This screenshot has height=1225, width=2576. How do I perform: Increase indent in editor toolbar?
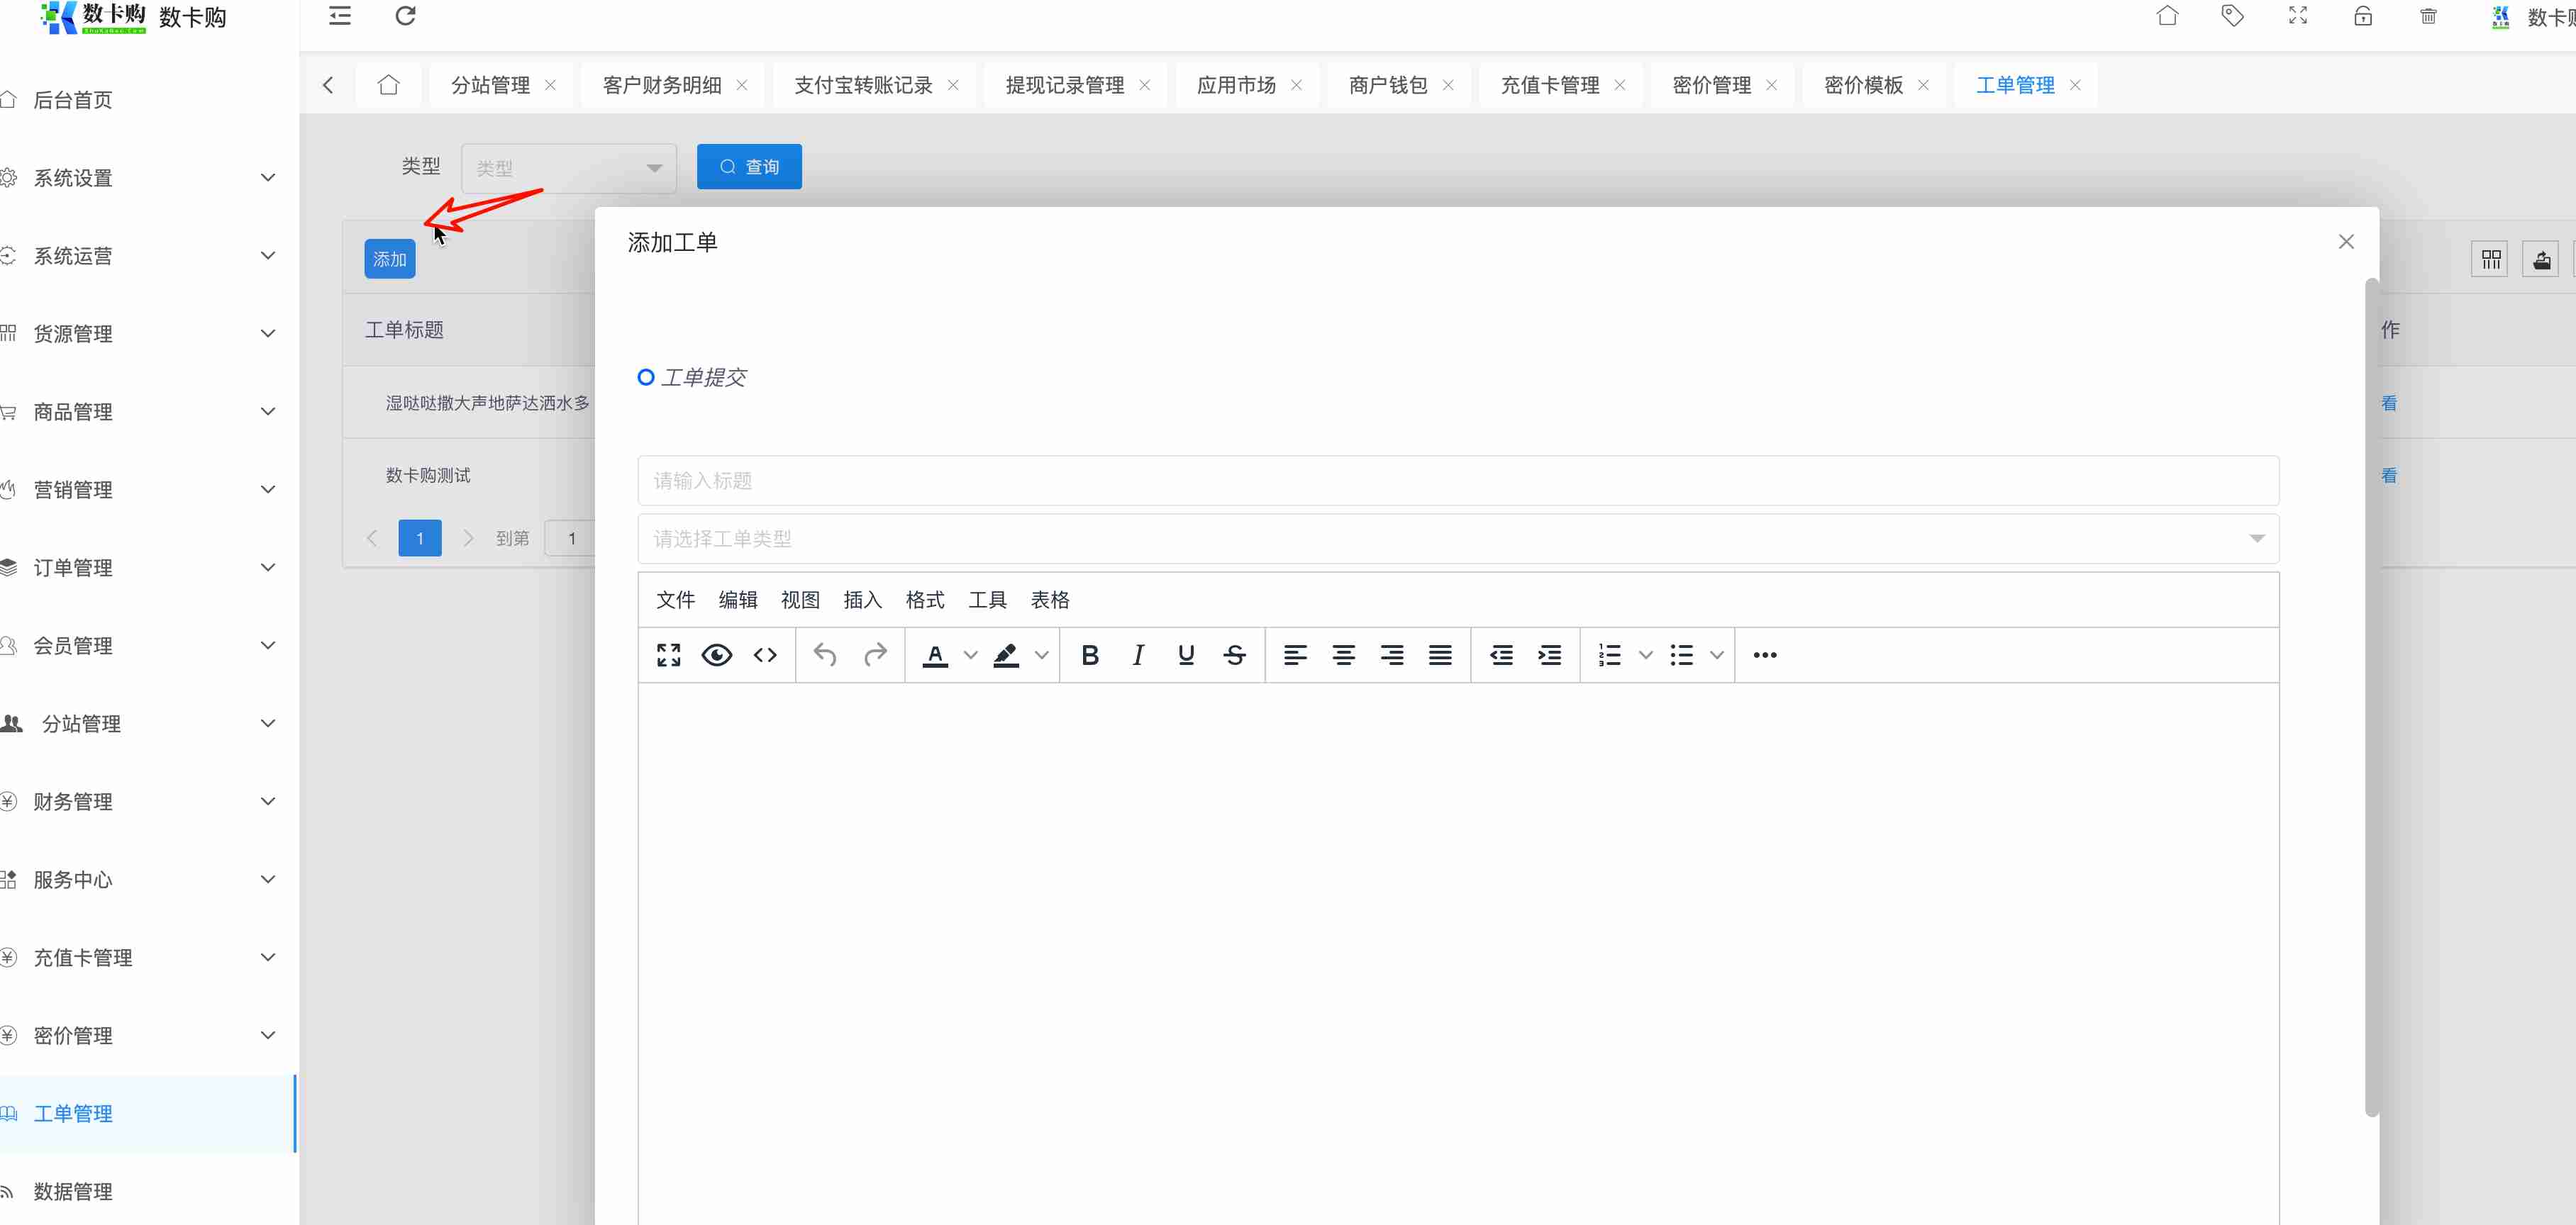(1549, 656)
